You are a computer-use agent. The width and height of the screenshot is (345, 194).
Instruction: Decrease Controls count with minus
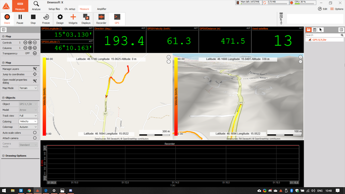pyautogui.click(x=25, y=42)
